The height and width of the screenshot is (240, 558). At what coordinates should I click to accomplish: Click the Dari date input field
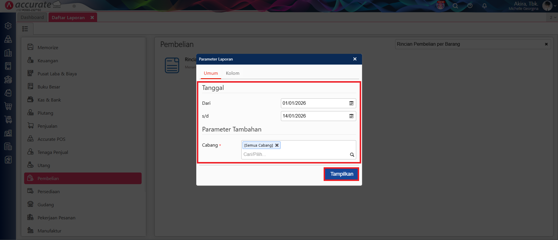pyautogui.click(x=314, y=103)
